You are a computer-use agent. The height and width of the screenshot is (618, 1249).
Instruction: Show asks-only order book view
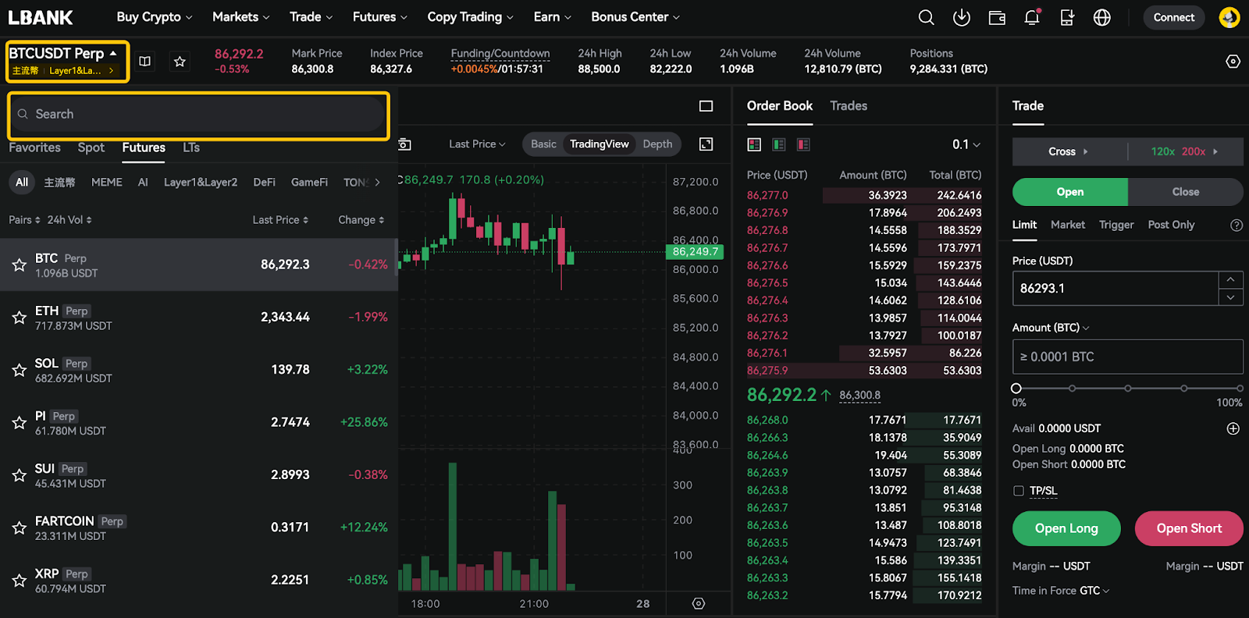[803, 144]
